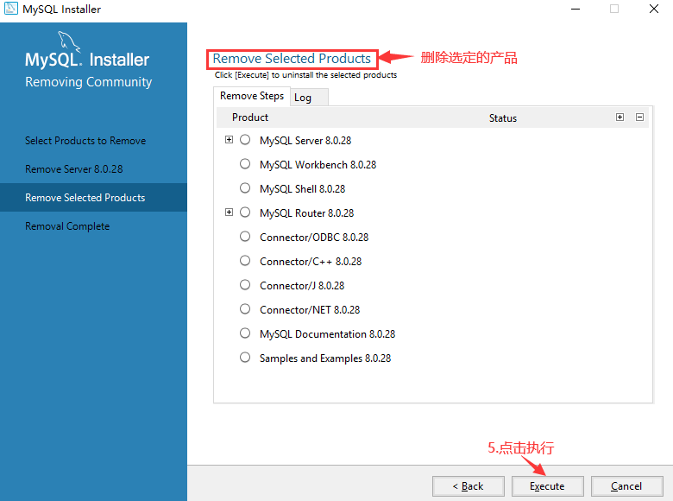This screenshot has width=673, height=501.
Task: Select the MySQL Documentation 8.0.28 status circle
Action: 245,333
